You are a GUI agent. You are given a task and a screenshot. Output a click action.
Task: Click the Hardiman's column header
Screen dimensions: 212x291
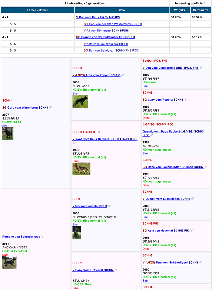(x=201, y=10)
